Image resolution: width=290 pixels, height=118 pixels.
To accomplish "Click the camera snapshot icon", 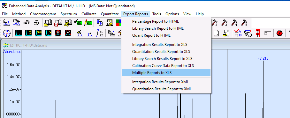I will click(x=27, y=23).
